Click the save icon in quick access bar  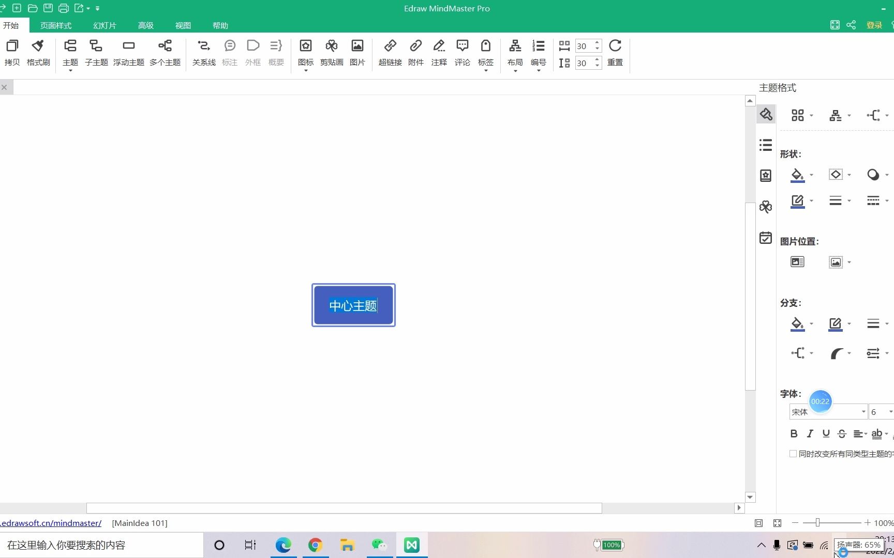click(48, 8)
